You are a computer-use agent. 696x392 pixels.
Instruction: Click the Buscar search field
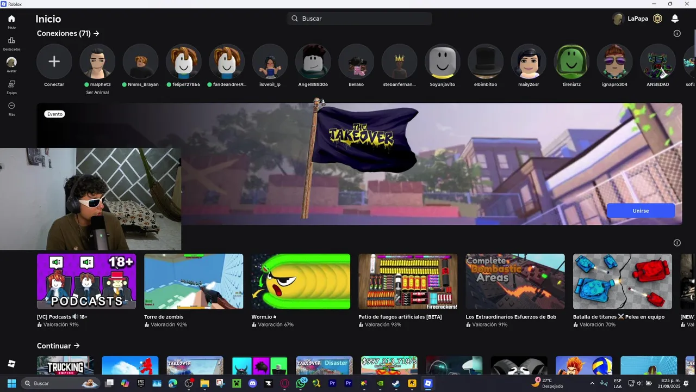pyautogui.click(x=359, y=19)
